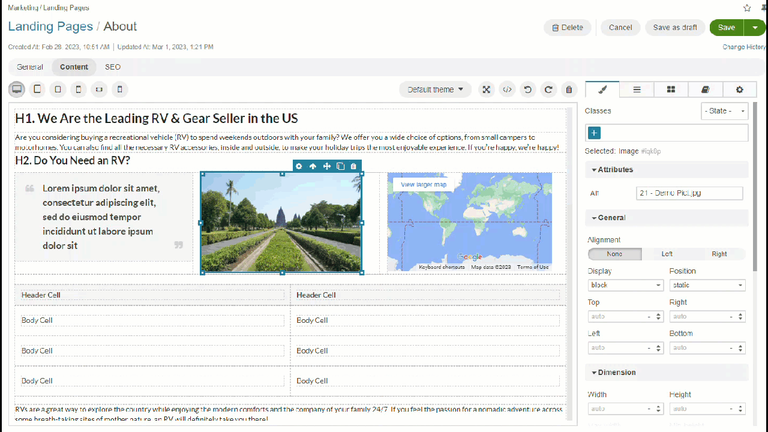
Task: Set alignment to None
Action: pos(614,254)
